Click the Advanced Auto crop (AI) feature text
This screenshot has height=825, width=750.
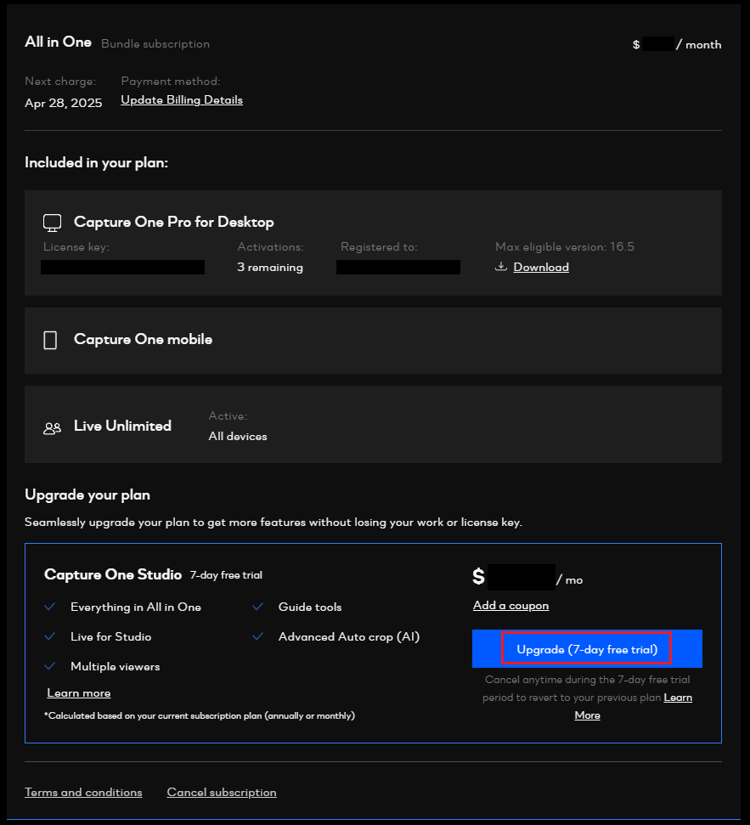pos(349,636)
